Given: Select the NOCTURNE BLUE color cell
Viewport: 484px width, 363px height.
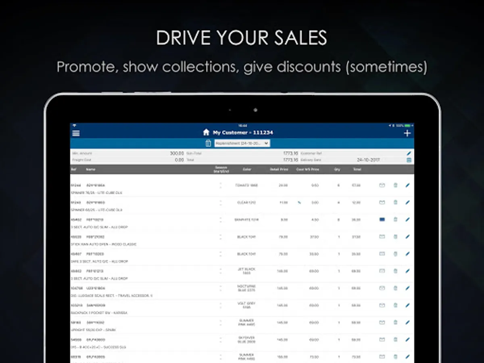Looking at the screenshot, I should (247, 288).
